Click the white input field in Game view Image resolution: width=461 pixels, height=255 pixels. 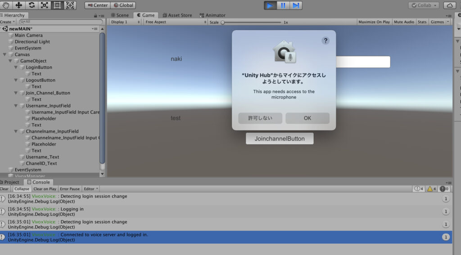363,62
